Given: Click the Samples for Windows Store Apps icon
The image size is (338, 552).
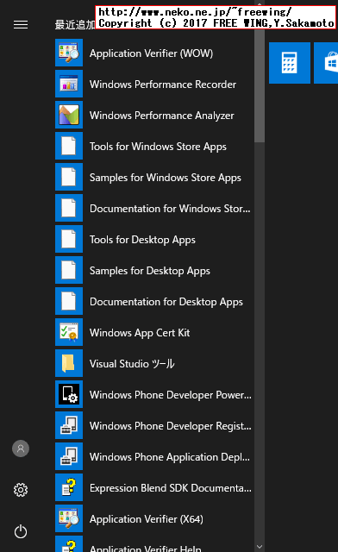Looking at the screenshot, I should [x=69, y=177].
